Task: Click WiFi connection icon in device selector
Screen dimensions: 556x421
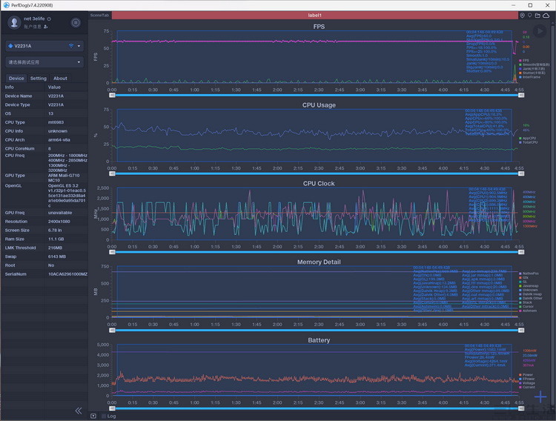Action: (71, 46)
